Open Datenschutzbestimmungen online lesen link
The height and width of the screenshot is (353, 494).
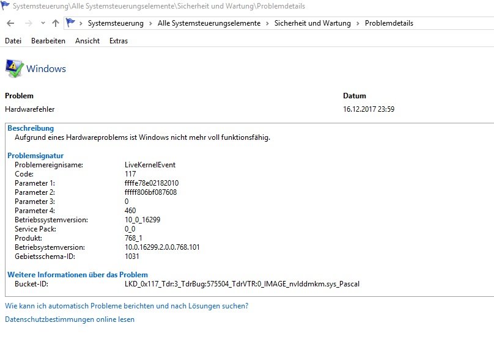70,319
